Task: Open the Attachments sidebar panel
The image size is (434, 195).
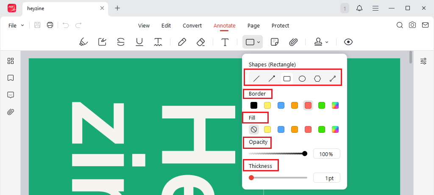Action: 11,112
